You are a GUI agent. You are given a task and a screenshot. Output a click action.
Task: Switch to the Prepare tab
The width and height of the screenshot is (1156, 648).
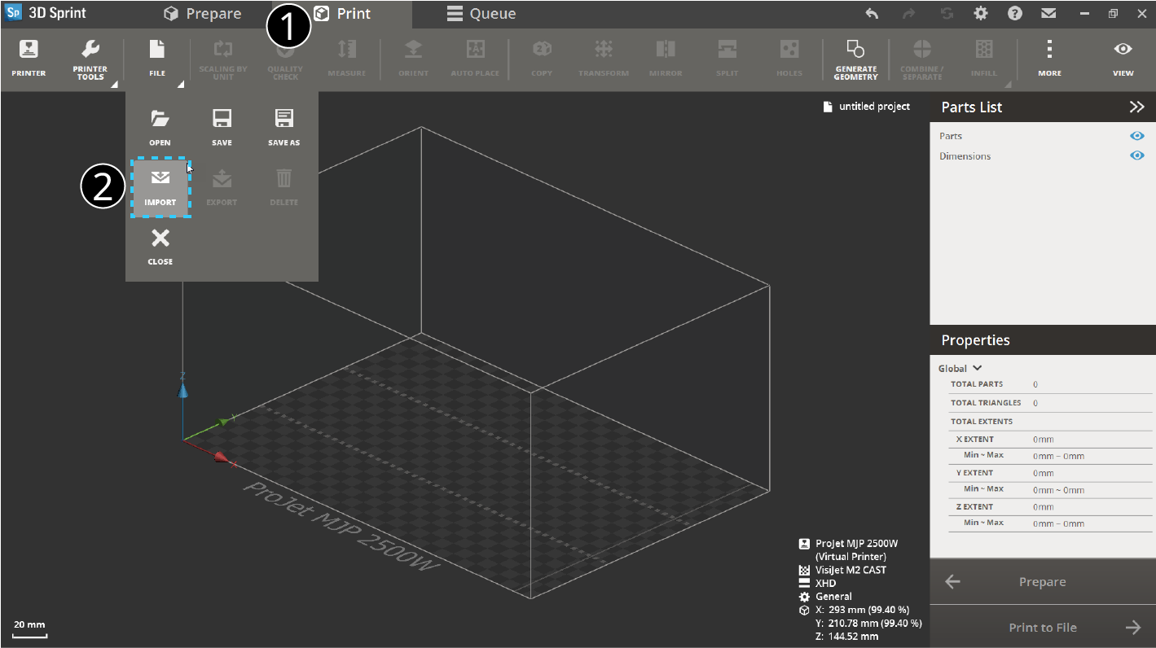pos(203,14)
